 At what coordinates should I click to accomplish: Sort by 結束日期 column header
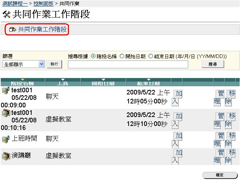click(x=148, y=83)
